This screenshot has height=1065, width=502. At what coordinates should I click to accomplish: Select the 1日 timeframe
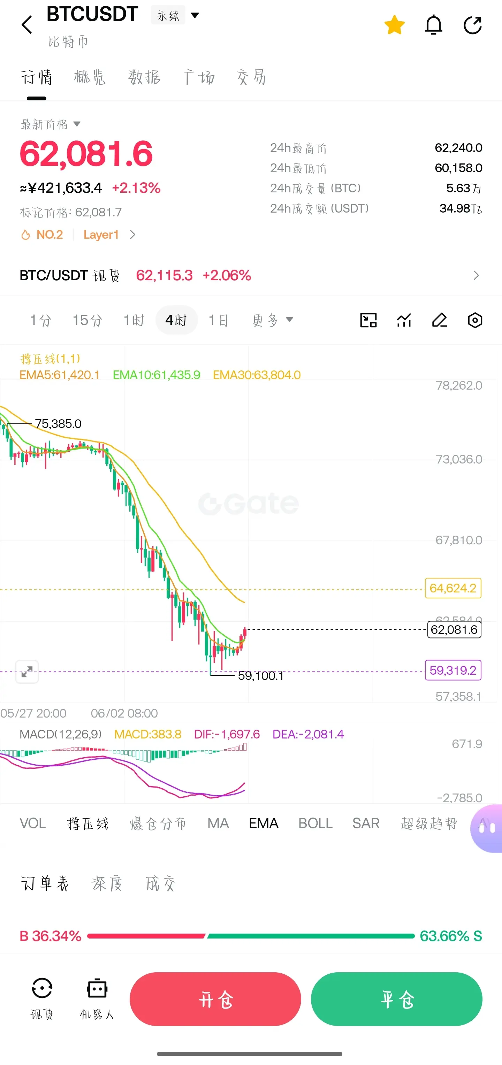(x=218, y=320)
